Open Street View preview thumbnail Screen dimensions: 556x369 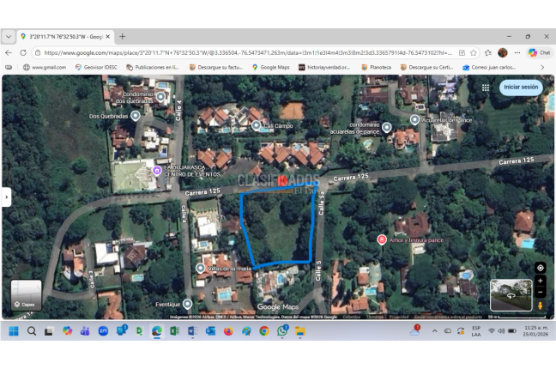[511, 295]
